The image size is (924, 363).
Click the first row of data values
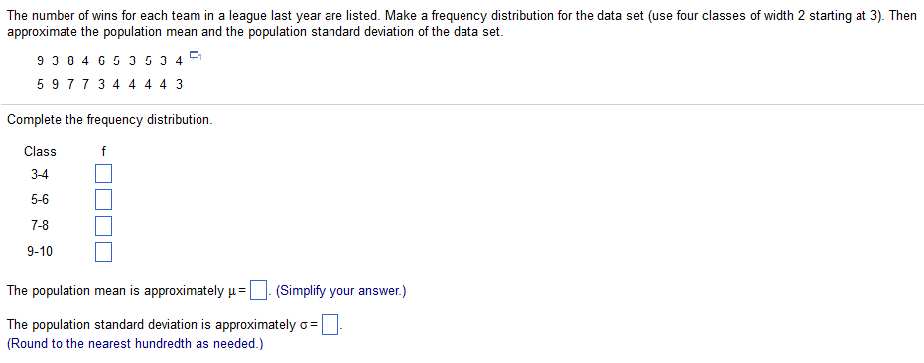[109, 60]
